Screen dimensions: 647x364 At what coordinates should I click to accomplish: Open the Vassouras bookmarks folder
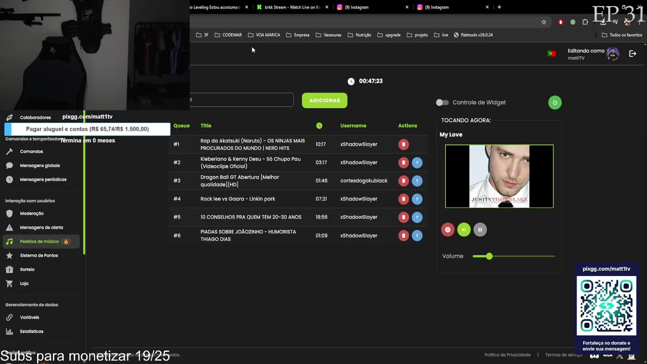329,35
